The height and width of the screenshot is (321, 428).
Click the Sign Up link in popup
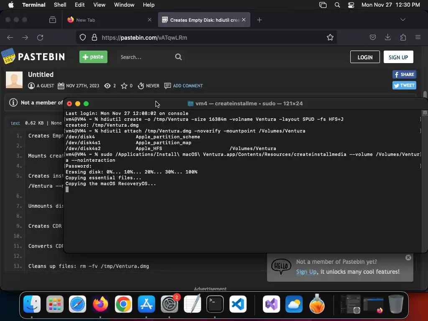tap(306, 272)
